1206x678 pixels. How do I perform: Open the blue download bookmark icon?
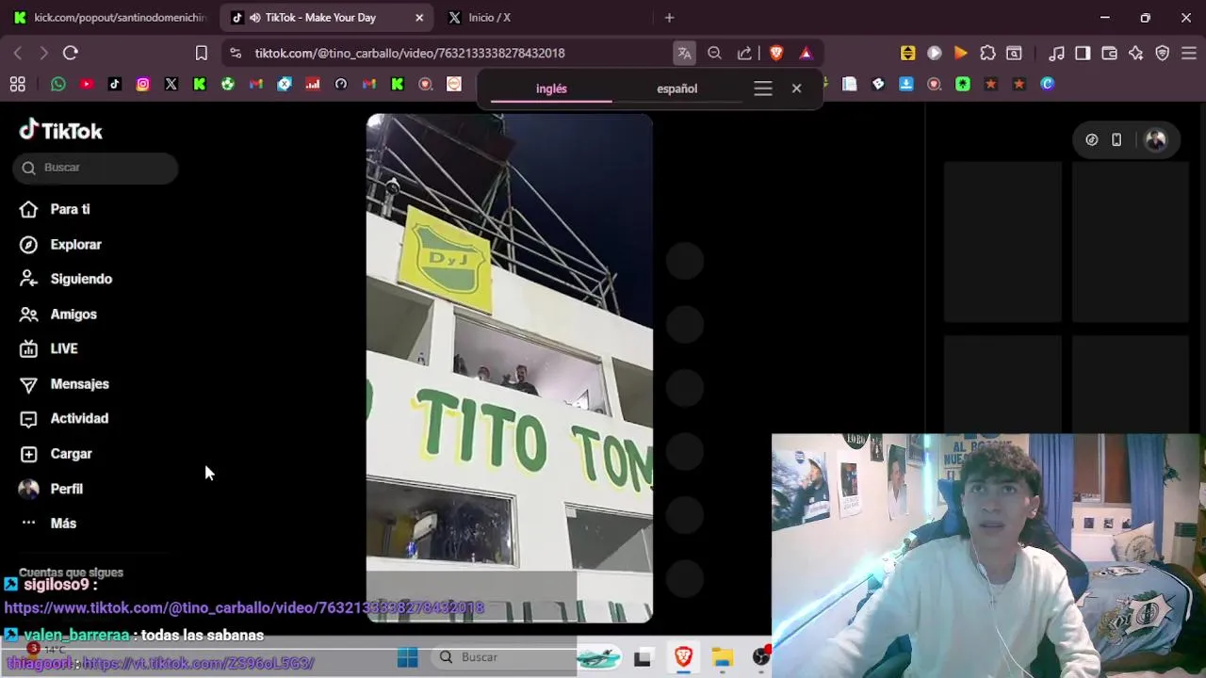pyautogui.click(x=905, y=84)
